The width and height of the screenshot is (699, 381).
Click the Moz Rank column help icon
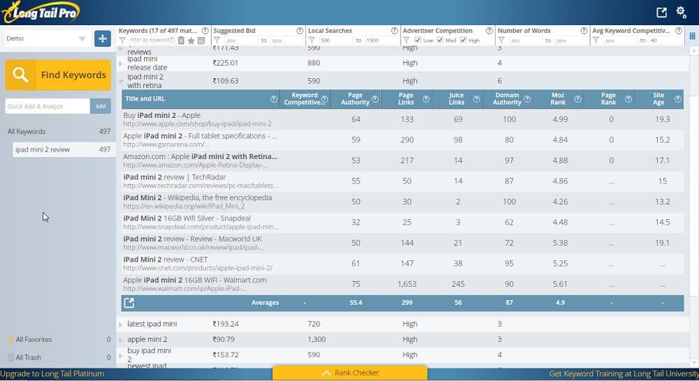[x=578, y=99]
